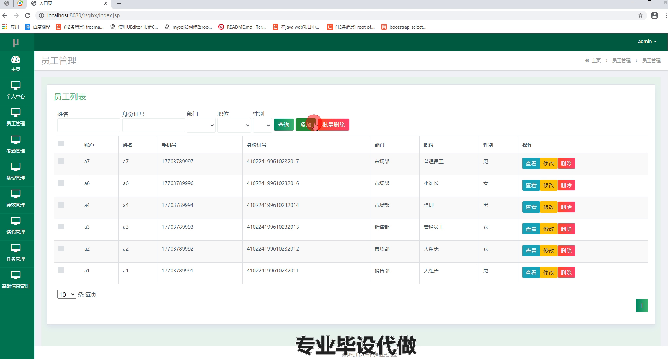Check the checkbox for row a1
The width and height of the screenshot is (668, 359).
tap(61, 270)
